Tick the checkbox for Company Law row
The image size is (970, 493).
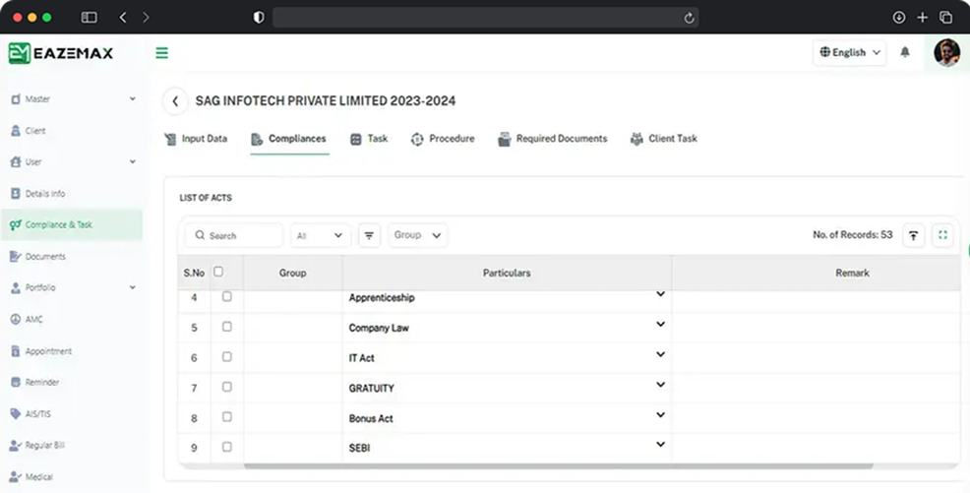coord(227,326)
